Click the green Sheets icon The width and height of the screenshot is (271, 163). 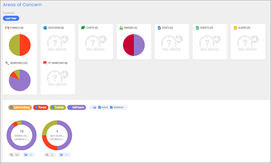[x=197, y=28]
